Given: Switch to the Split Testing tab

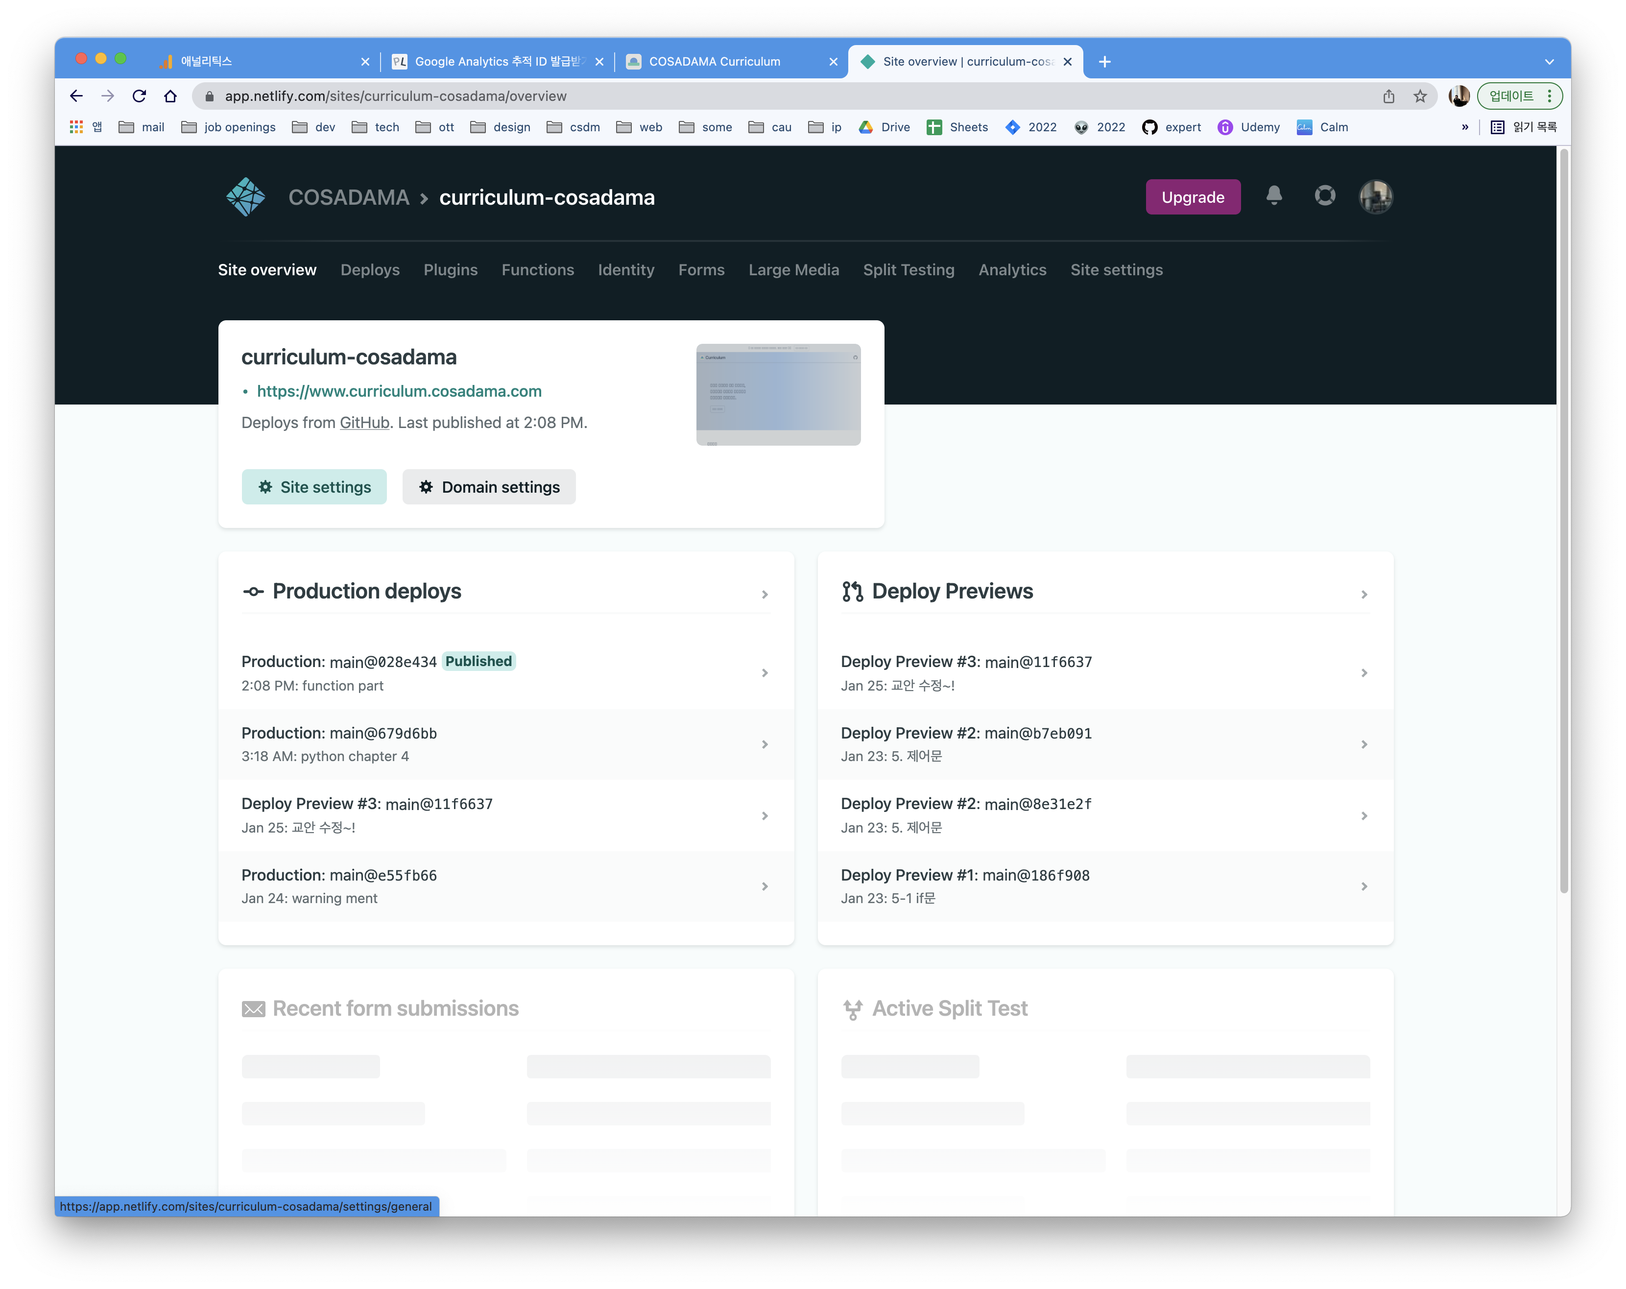Looking at the screenshot, I should pos(908,269).
